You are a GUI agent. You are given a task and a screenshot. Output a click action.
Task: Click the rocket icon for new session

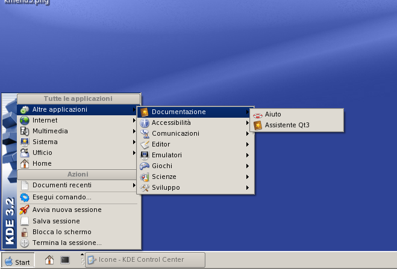[24, 210]
